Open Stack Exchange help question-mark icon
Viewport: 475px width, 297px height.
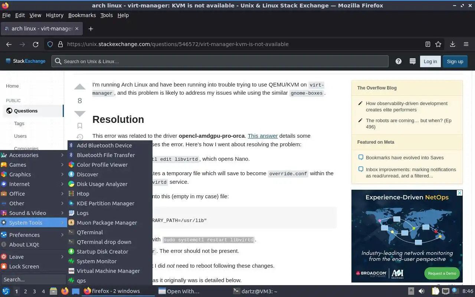(x=399, y=61)
